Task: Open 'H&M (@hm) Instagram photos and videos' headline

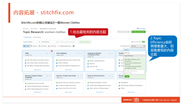Action: (38, 66)
